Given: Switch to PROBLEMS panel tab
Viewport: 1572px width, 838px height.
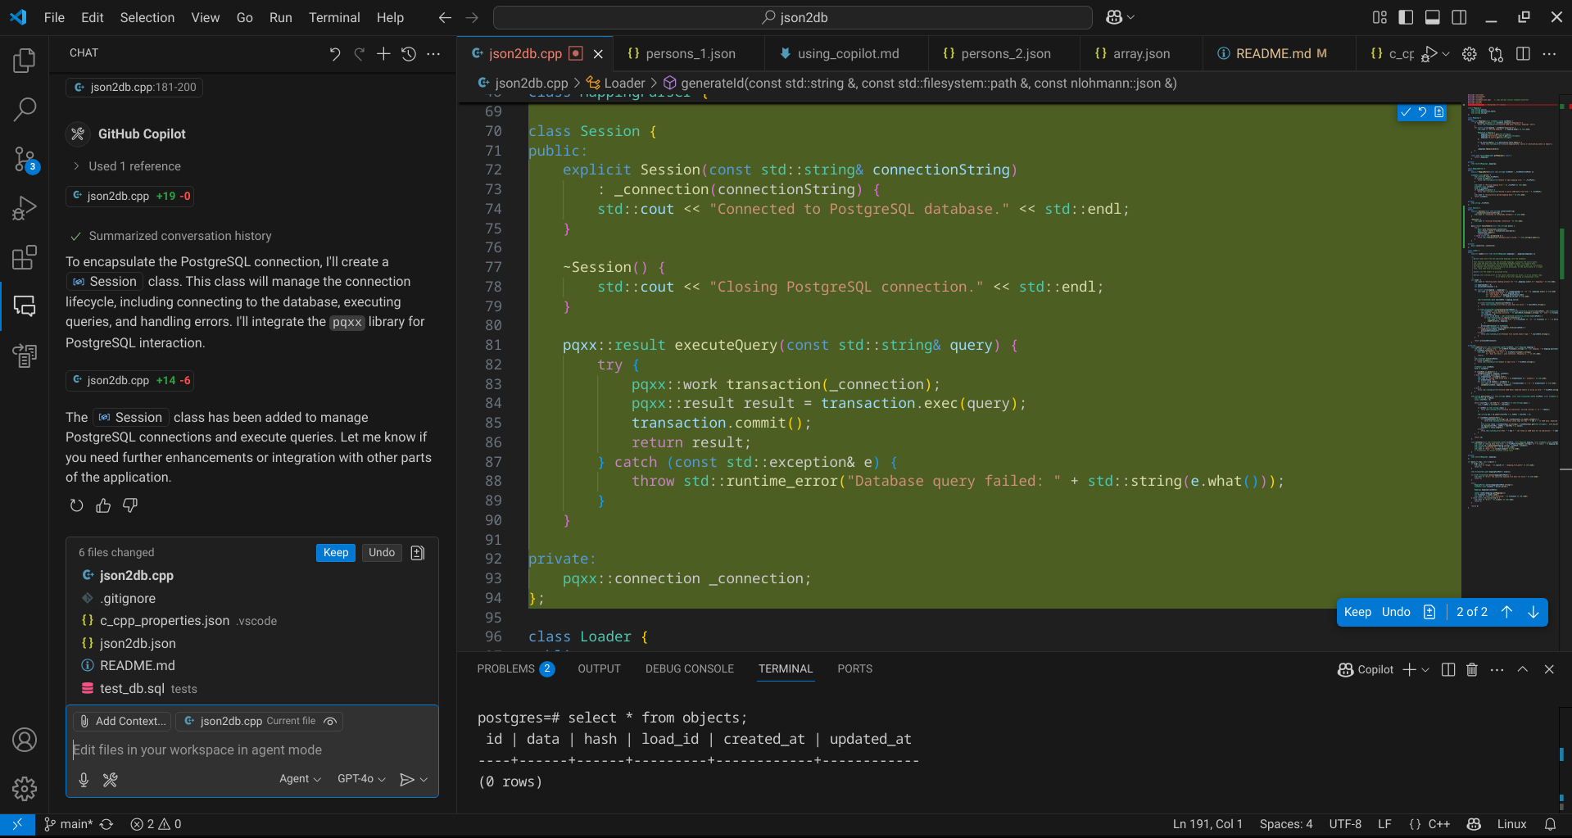Looking at the screenshot, I should point(515,669).
